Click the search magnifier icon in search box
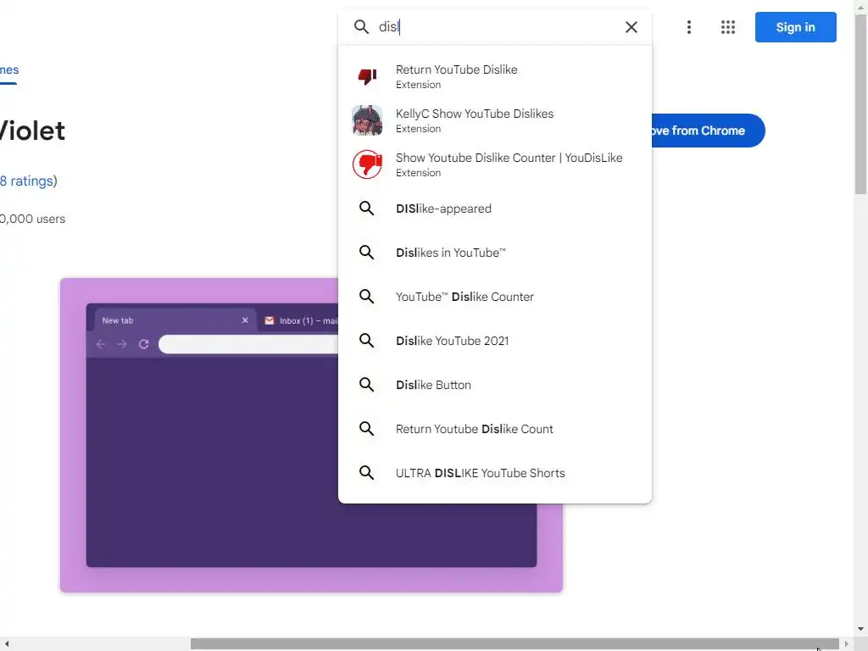The height and width of the screenshot is (651, 868). (x=361, y=26)
